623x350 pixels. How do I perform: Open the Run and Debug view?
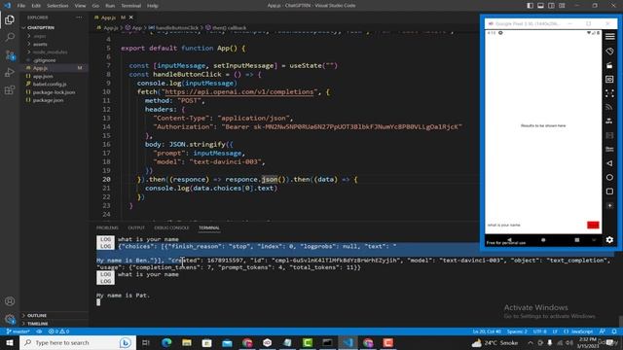pos(10,73)
